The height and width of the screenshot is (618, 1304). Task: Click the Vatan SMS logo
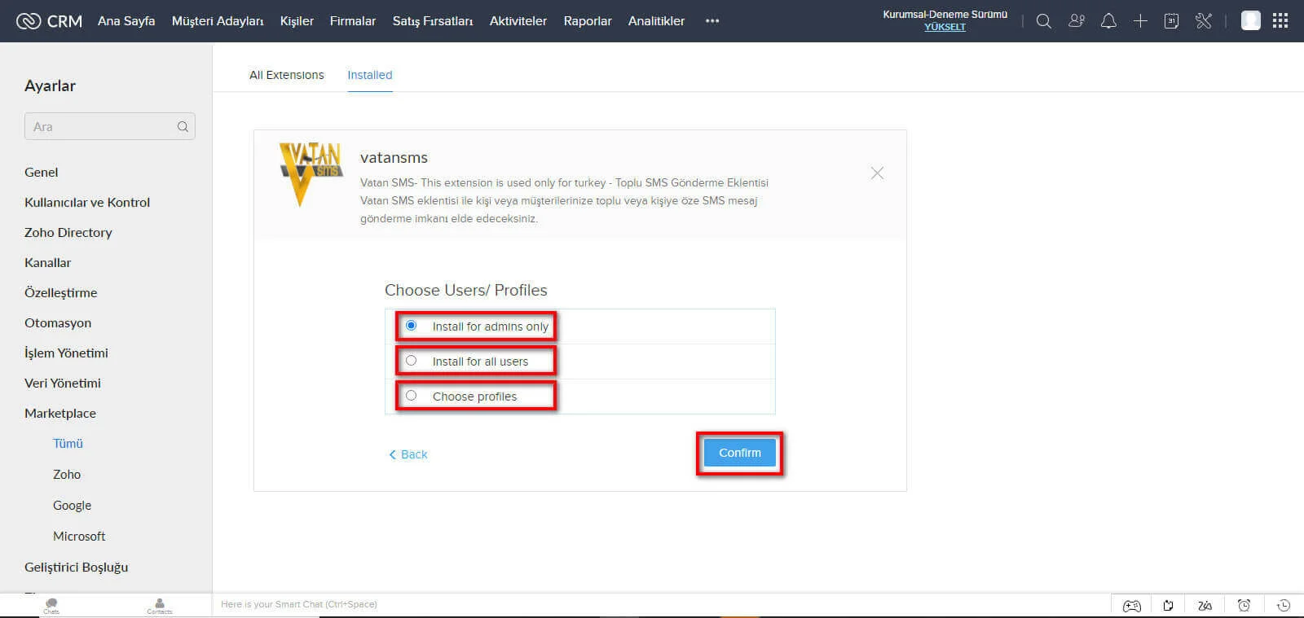[x=311, y=173]
